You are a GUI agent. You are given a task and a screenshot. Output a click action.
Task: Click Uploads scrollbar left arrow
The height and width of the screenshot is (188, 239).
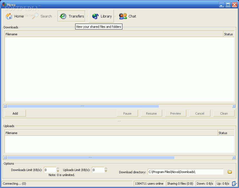pyautogui.click(x=5, y=157)
